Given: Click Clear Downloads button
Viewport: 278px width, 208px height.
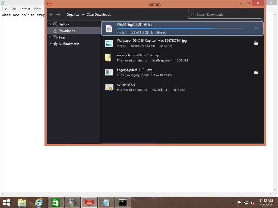Looking at the screenshot, I should [99, 15].
